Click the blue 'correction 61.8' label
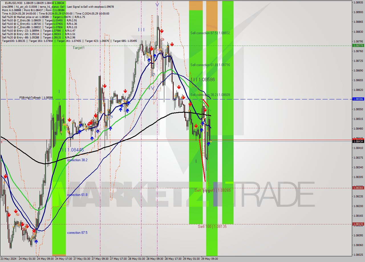The width and height of the screenshot is (365, 262). 77,195
